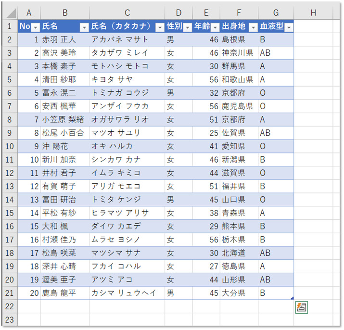This screenshot has width=344, height=330.
Task: Select row 23 header
Action: [10, 320]
